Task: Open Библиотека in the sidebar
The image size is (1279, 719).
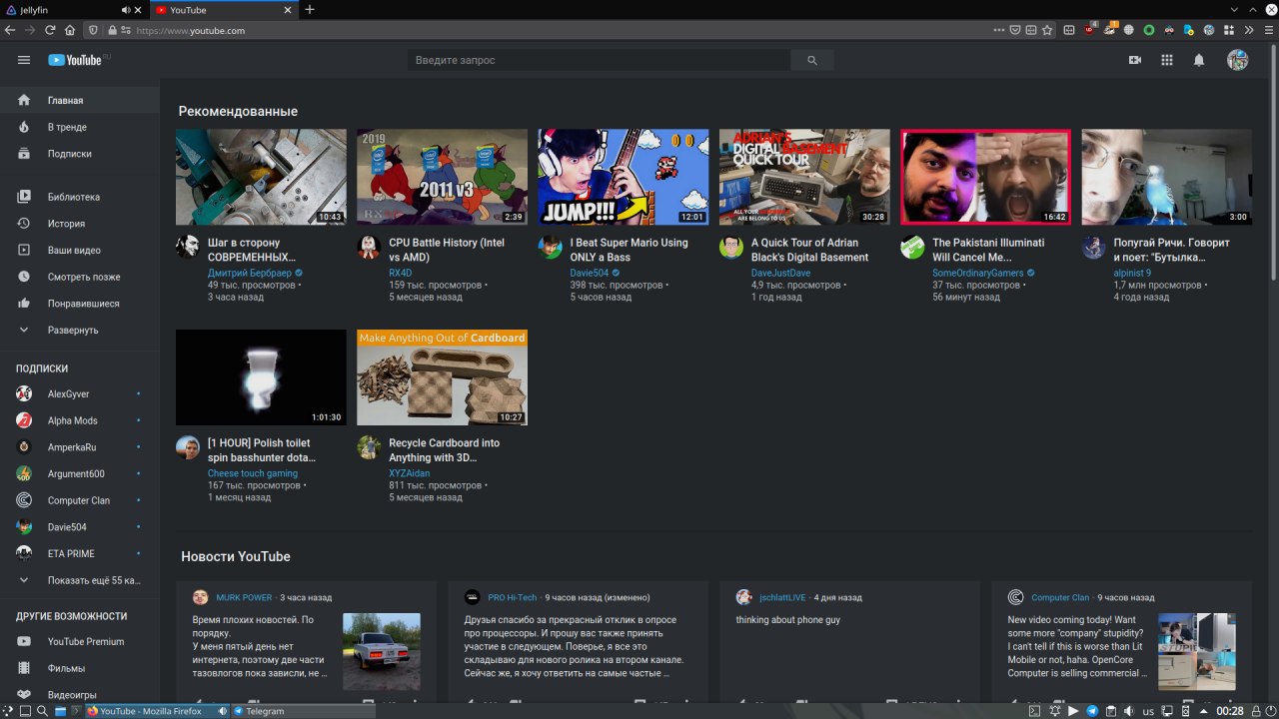Action: [x=80, y=198]
